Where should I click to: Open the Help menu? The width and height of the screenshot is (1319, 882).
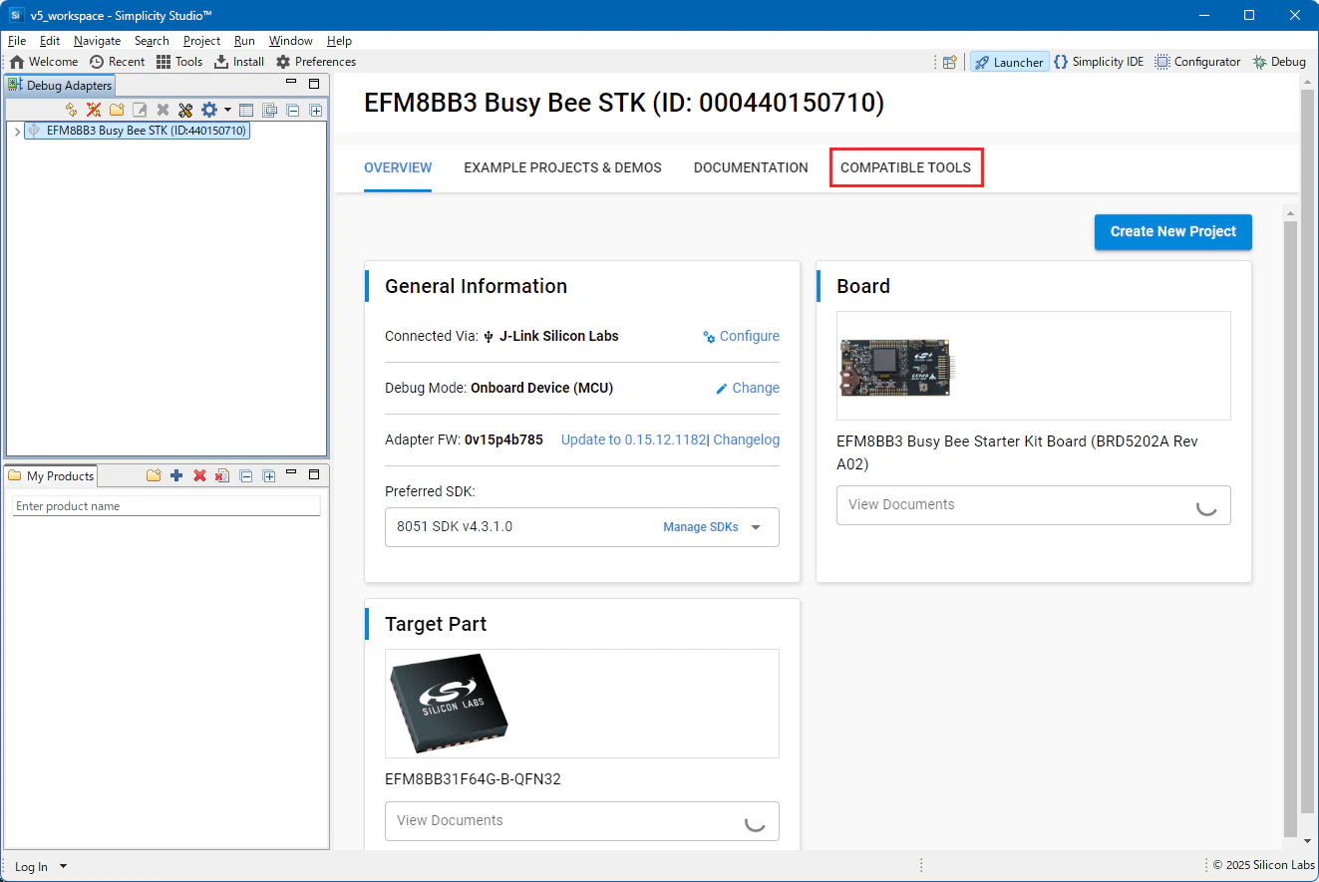click(x=339, y=41)
